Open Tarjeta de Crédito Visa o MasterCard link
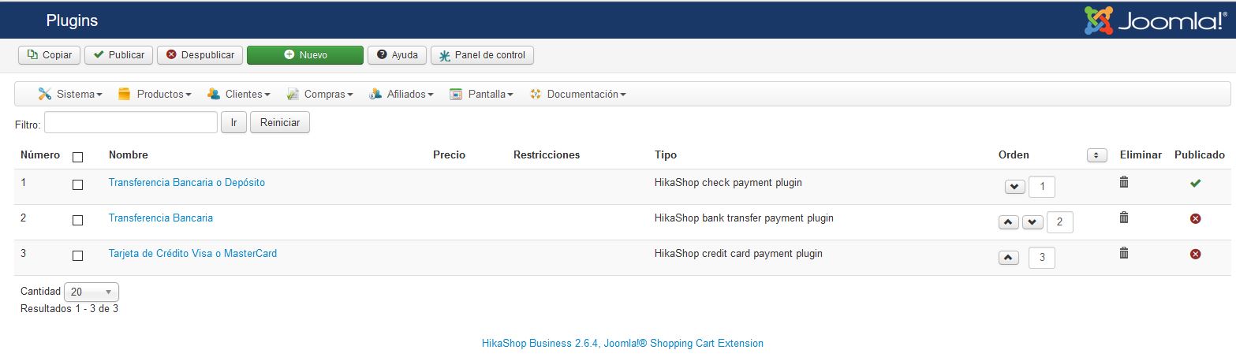Screen dimensions: 1236x361 tap(192, 253)
